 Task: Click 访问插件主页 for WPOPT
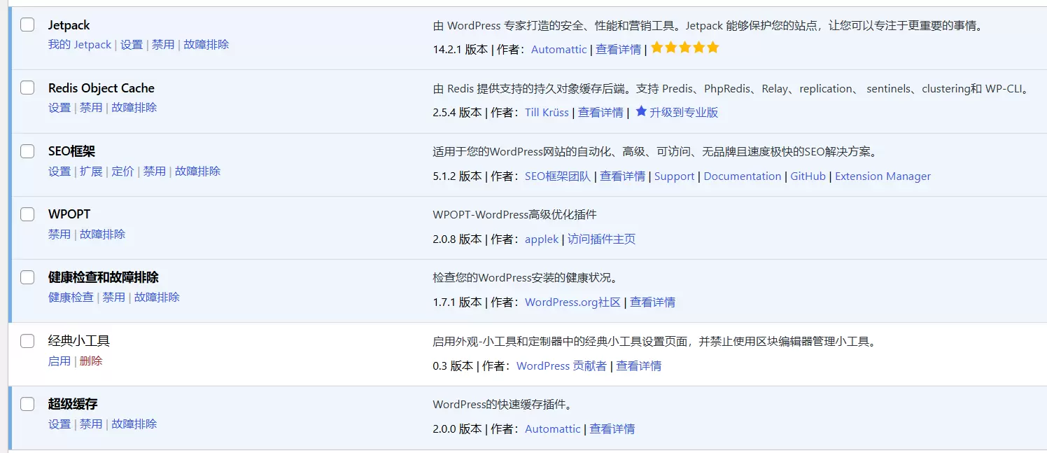601,239
